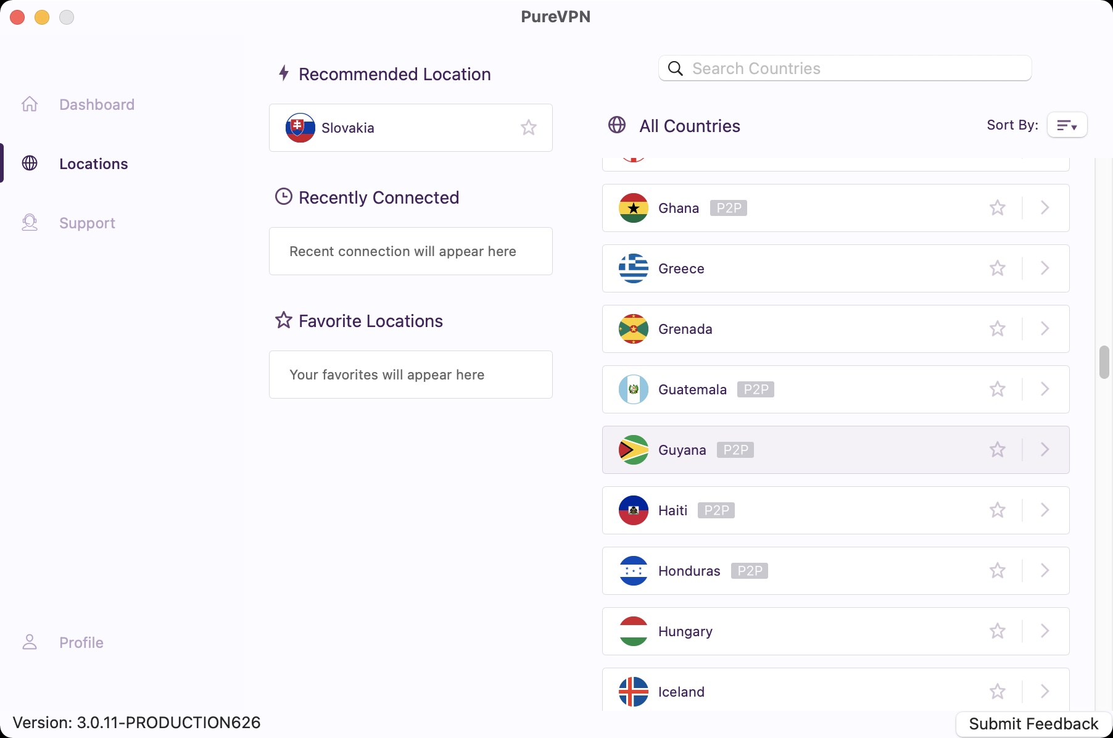The height and width of the screenshot is (738, 1113).
Task: Expand Grenada's server list chevron
Action: pos(1045,329)
